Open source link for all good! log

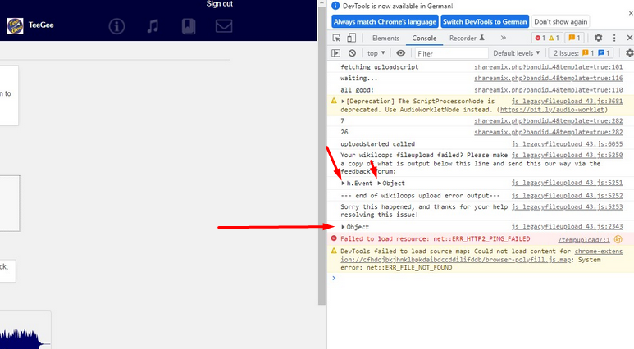(x=548, y=90)
